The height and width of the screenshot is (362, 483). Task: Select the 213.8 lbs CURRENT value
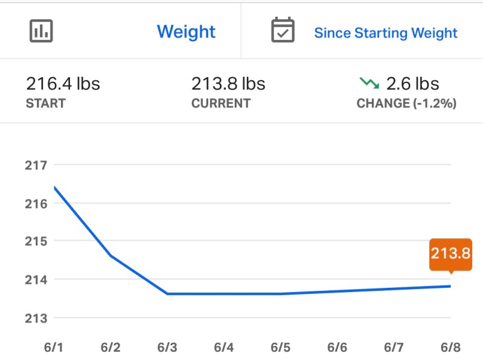pos(228,83)
